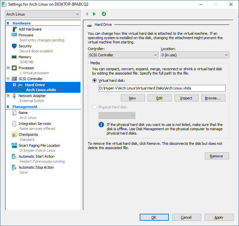Open the Location dropdown
The image size is (239, 226).
tap(195, 55)
